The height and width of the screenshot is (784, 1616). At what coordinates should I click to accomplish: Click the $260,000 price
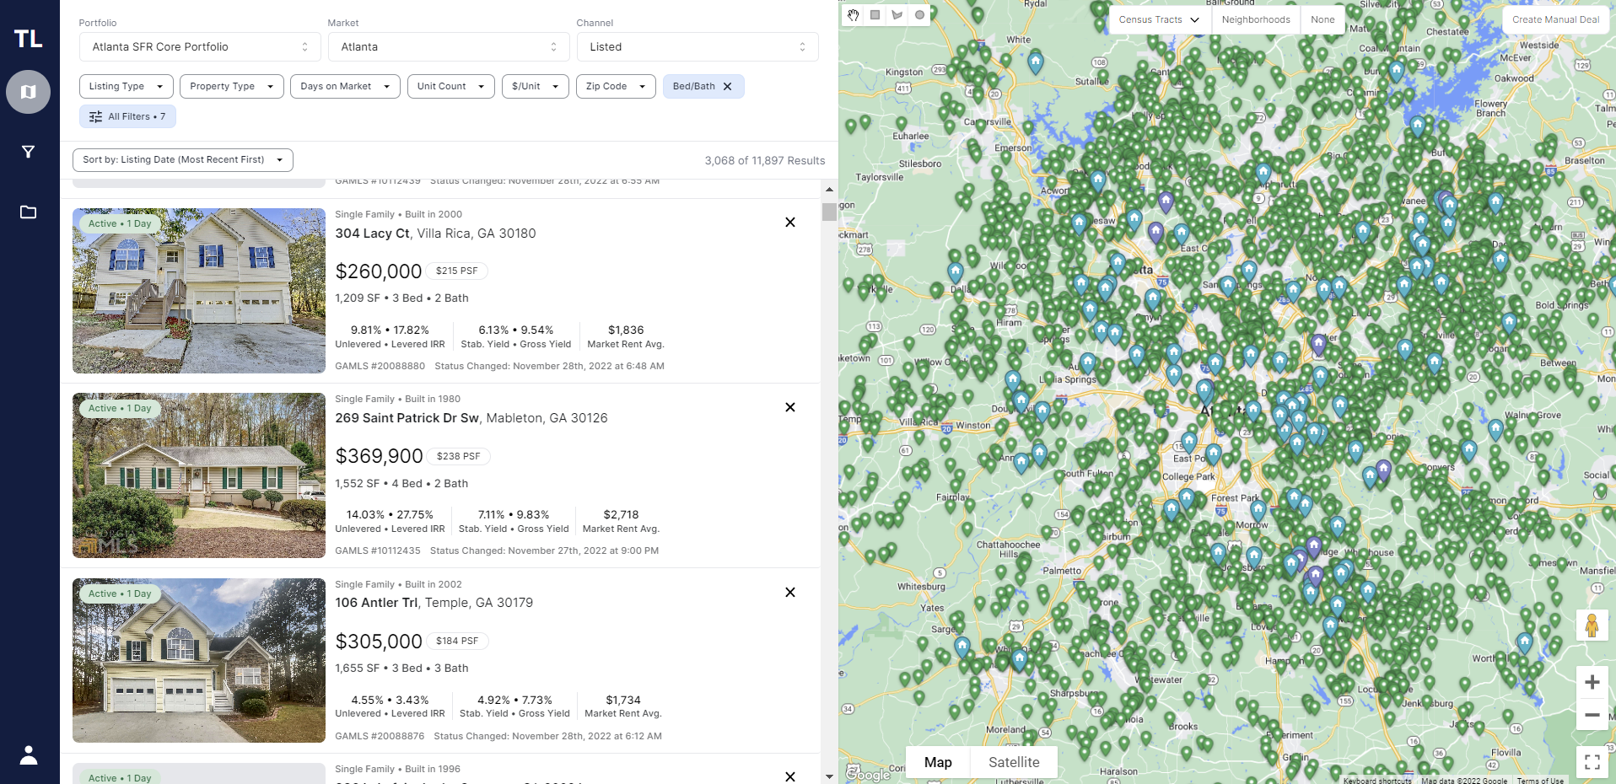point(379,271)
